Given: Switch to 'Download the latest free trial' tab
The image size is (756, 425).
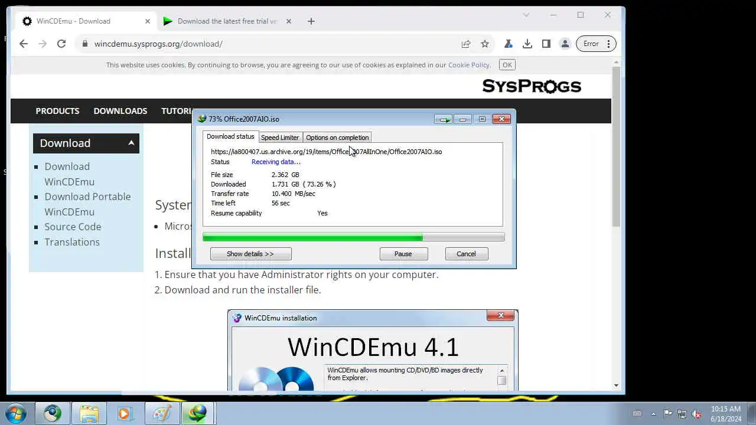Looking at the screenshot, I should [x=227, y=21].
